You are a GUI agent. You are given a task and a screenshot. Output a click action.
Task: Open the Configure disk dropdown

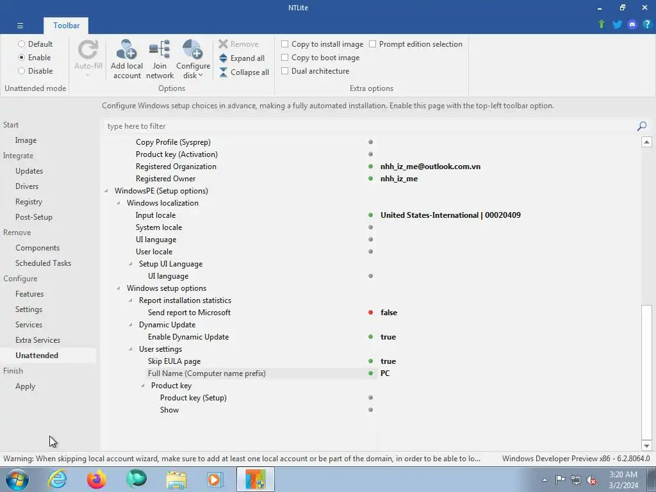point(193,59)
